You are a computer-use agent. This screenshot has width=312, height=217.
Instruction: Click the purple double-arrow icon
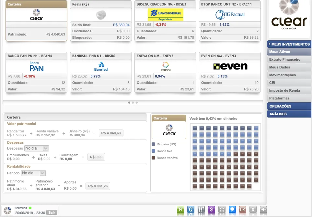(x=212, y=210)
